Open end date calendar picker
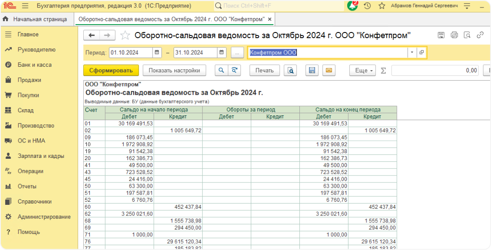Viewport: 491px width, 250px height. click(x=222, y=52)
